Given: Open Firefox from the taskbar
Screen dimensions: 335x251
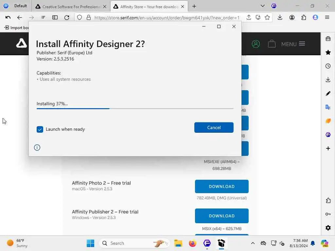Looking at the screenshot, I should [x=192, y=243].
